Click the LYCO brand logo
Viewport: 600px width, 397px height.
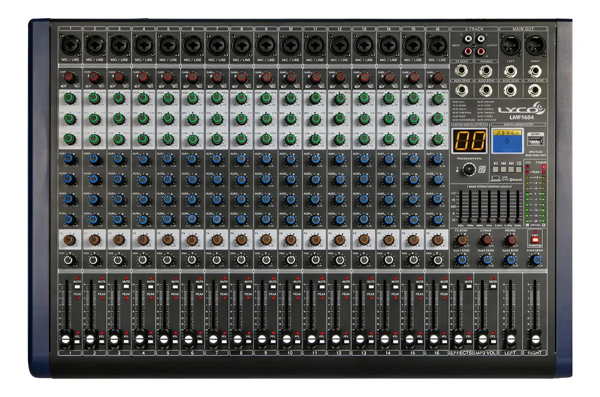click(522, 109)
